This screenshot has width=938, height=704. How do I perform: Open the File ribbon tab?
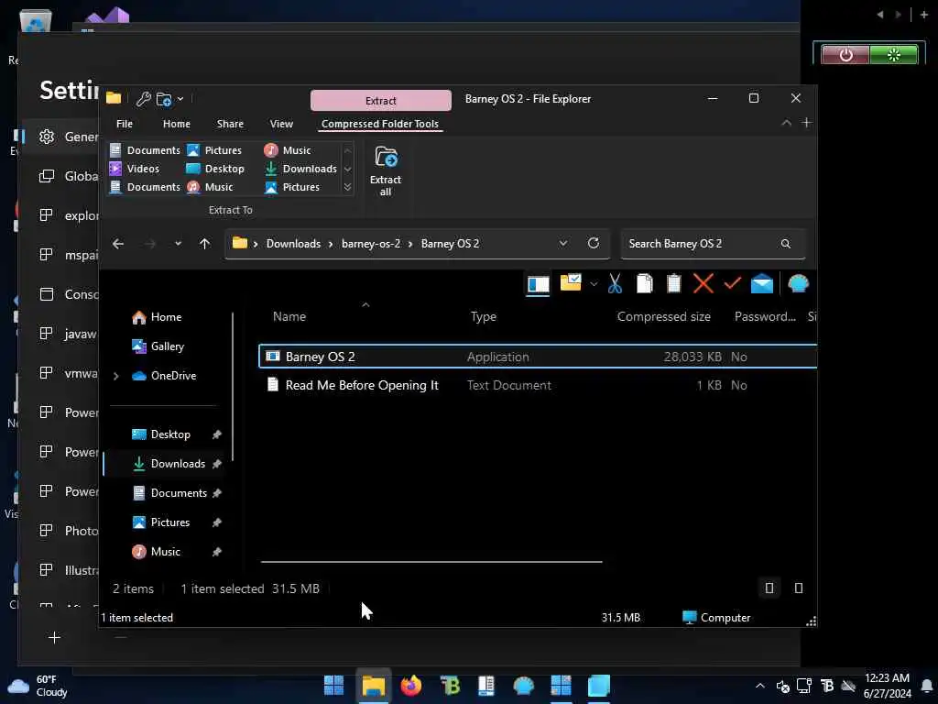point(125,124)
